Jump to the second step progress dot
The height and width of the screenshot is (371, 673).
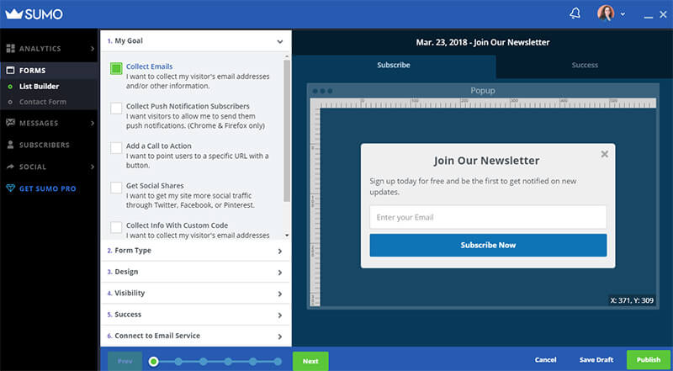tap(178, 362)
